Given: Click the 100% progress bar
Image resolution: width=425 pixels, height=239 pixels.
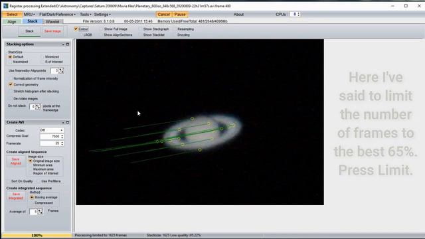Looking at the screenshot, I should (x=37, y=236).
